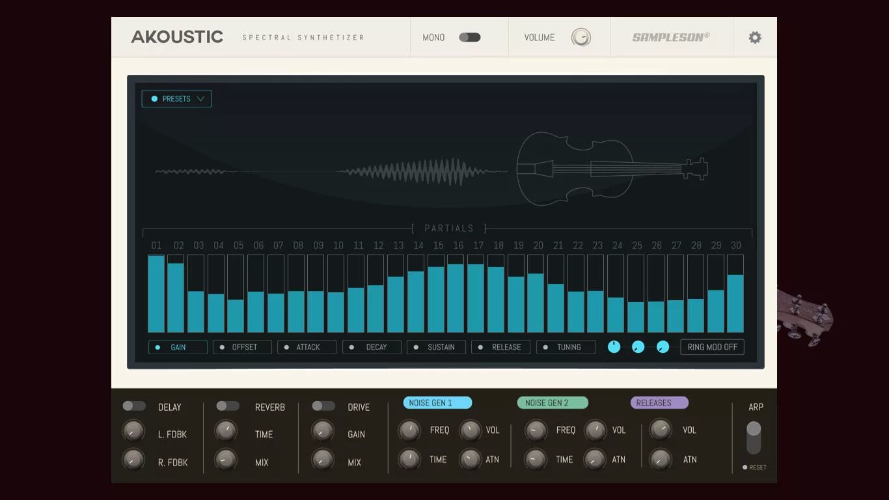Click the middle cyan round knob before RING MOD
The image size is (889, 500).
pyautogui.click(x=638, y=347)
